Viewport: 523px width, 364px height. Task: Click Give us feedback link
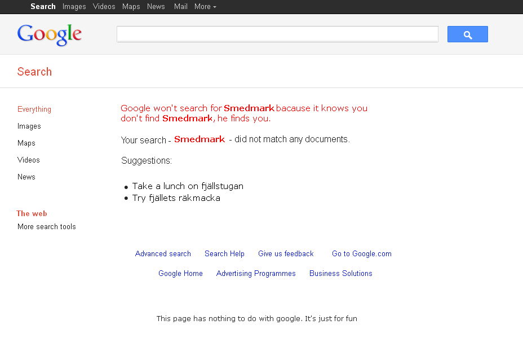pos(286,254)
